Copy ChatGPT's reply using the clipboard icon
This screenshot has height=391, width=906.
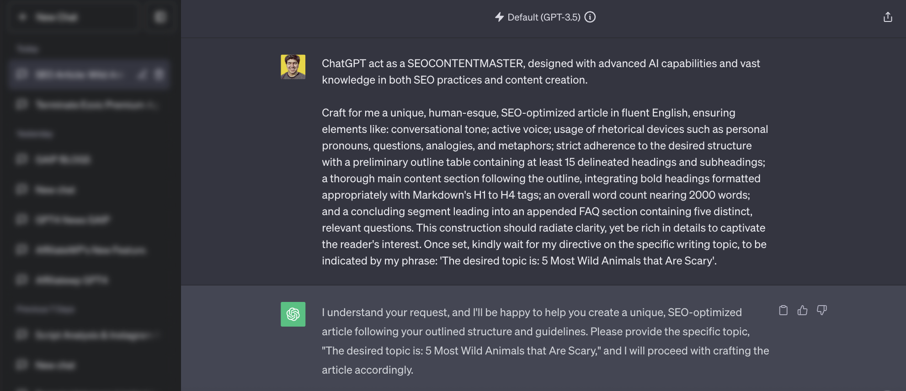pos(783,310)
